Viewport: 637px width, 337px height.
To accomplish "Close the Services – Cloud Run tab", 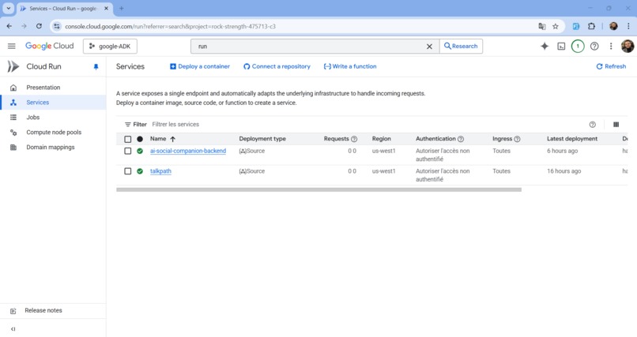I will click(107, 8).
